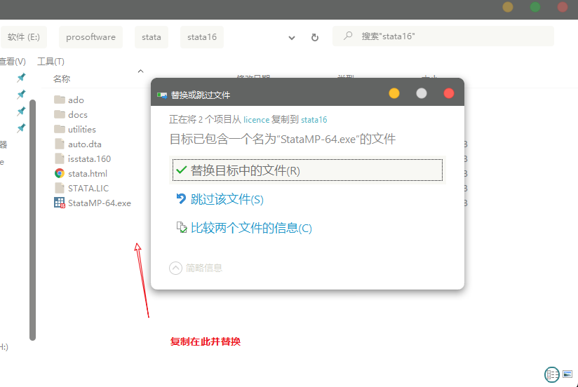The height and width of the screenshot is (387, 578).
Task: Choose skip this file option
Action: (227, 199)
